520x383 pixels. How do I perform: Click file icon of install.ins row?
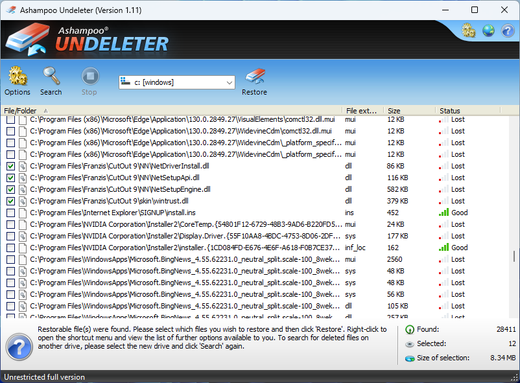pos(23,213)
